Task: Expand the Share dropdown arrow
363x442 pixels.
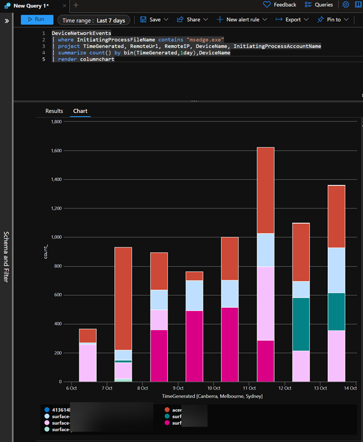Action: 205,20
